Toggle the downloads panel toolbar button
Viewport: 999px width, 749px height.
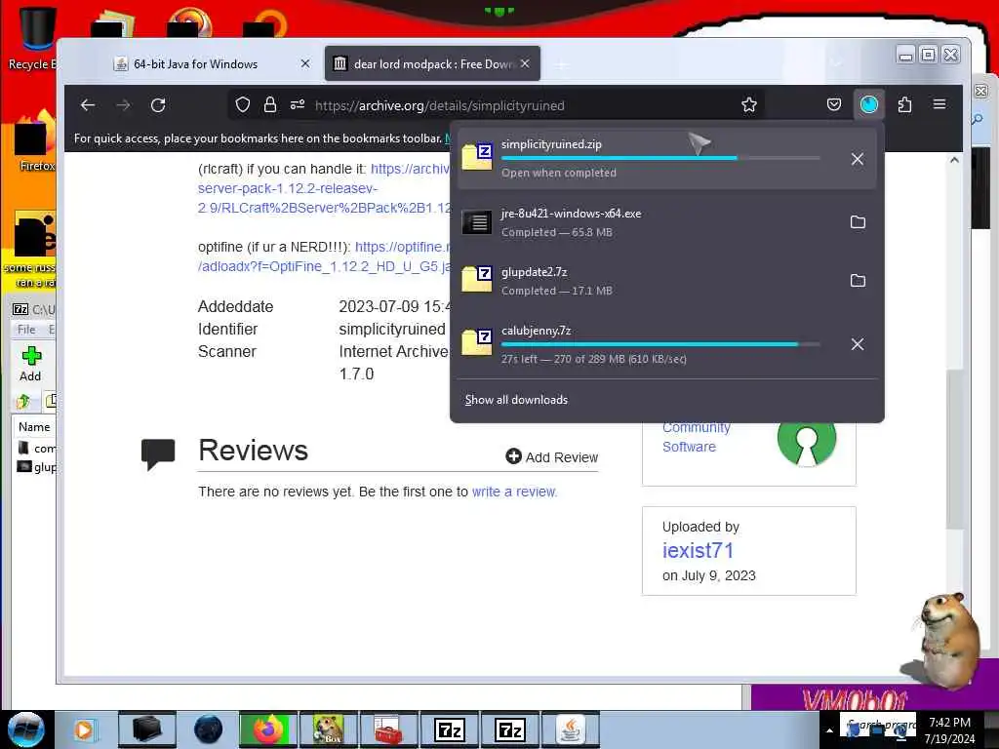point(869,105)
